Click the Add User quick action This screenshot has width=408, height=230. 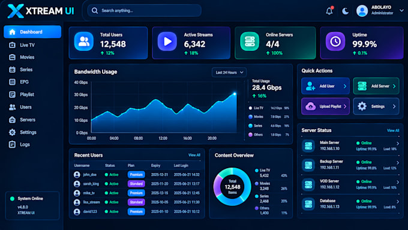point(325,86)
